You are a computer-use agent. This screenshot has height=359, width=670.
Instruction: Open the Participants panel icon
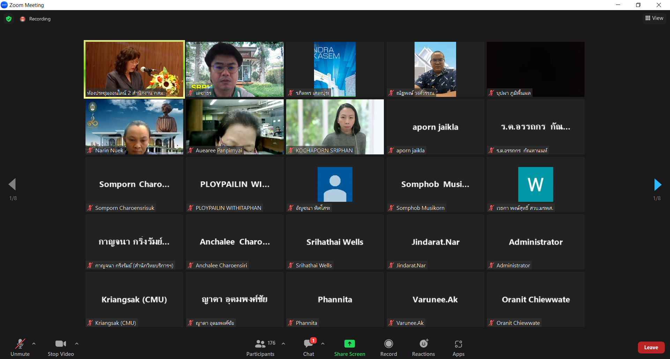click(260, 344)
